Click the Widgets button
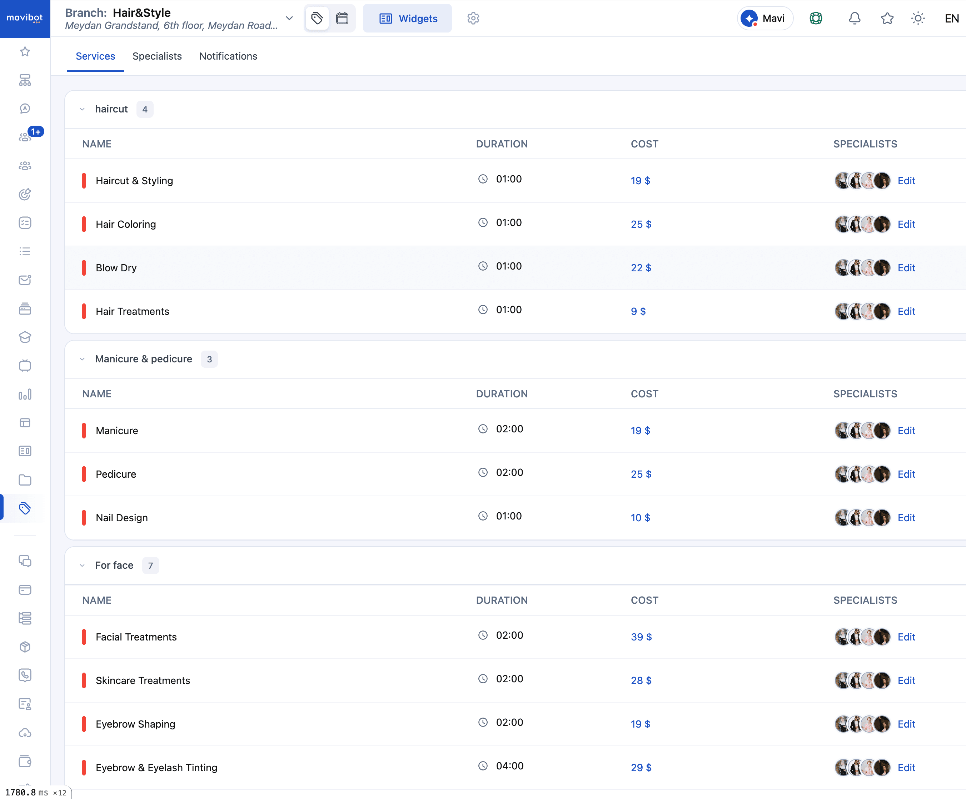The height and width of the screenshot is (799, 966). (408, 19)
